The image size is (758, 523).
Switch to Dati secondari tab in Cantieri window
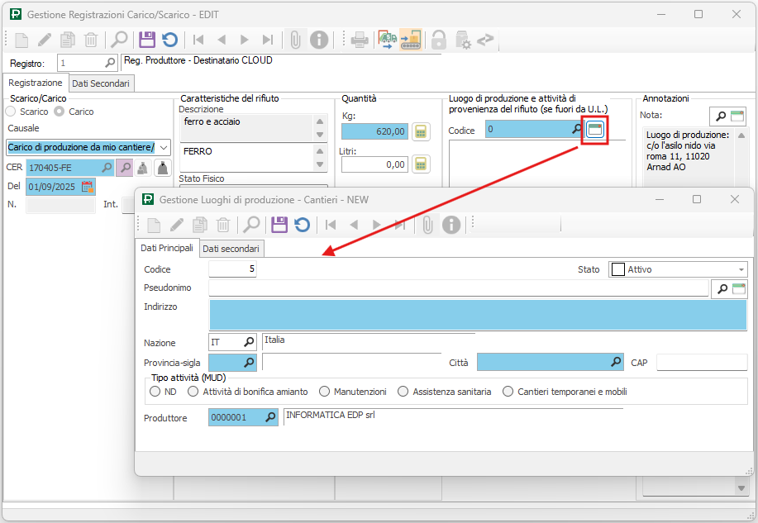point(231,249)
